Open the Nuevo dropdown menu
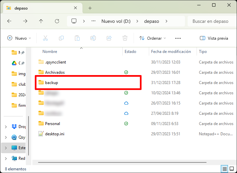The height and width of the screenshot is (173, 237). point(19,38)
